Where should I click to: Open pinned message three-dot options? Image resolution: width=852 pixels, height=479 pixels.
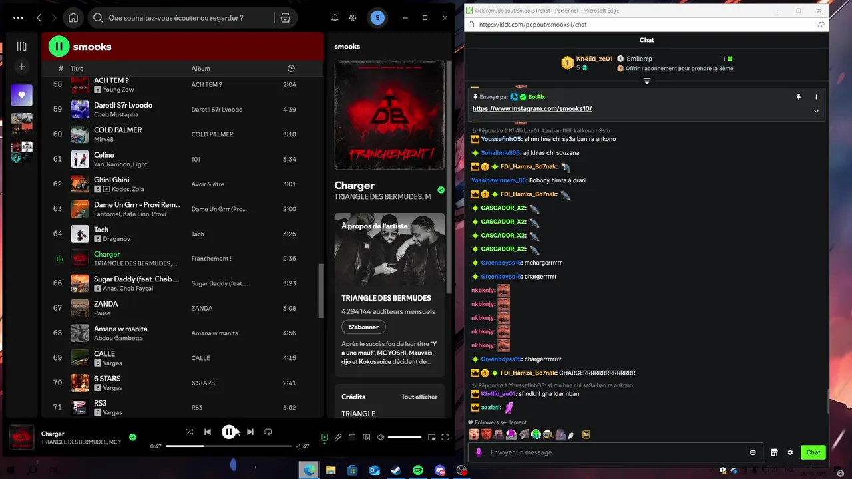pos(816,97)
